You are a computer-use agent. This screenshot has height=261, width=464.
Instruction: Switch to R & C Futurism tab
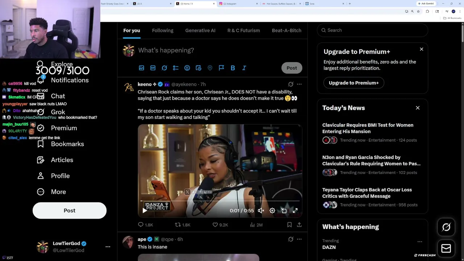coord(244,30)
